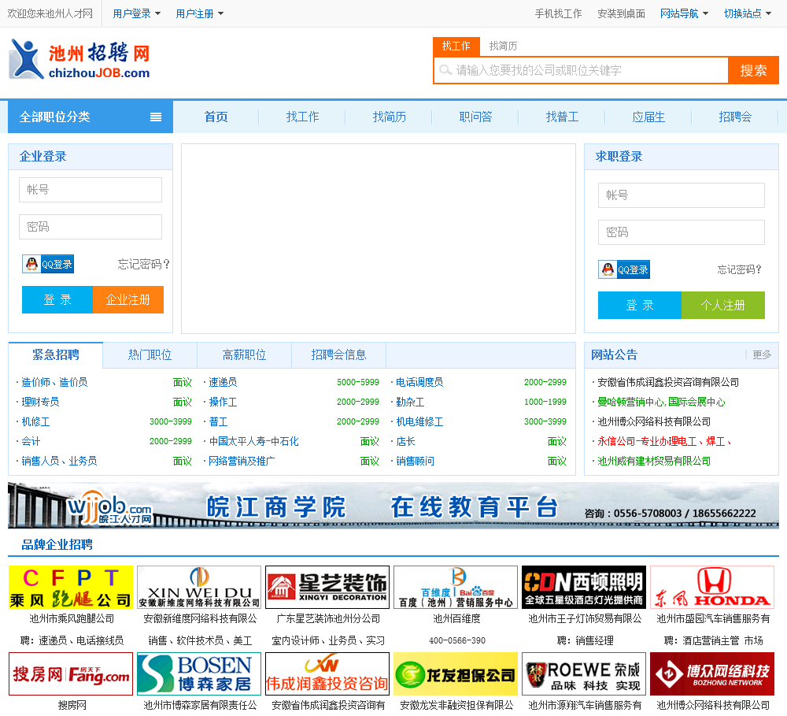This screenshot has height=716, width=787.
Task: Open the 手机找工作 link
Action: pyautogui.click(x=558, y=13)
